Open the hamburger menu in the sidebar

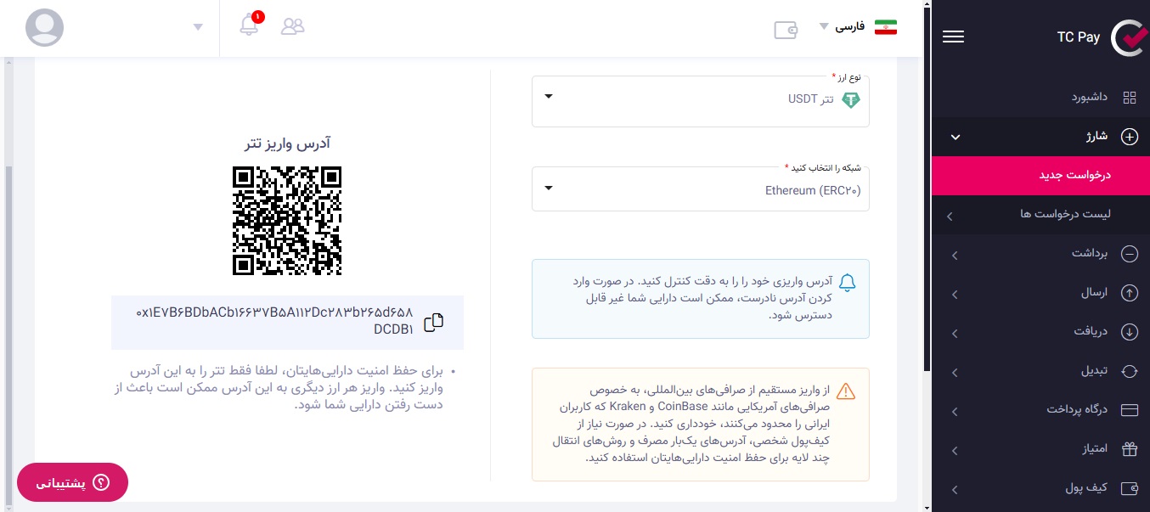point(953,37)
